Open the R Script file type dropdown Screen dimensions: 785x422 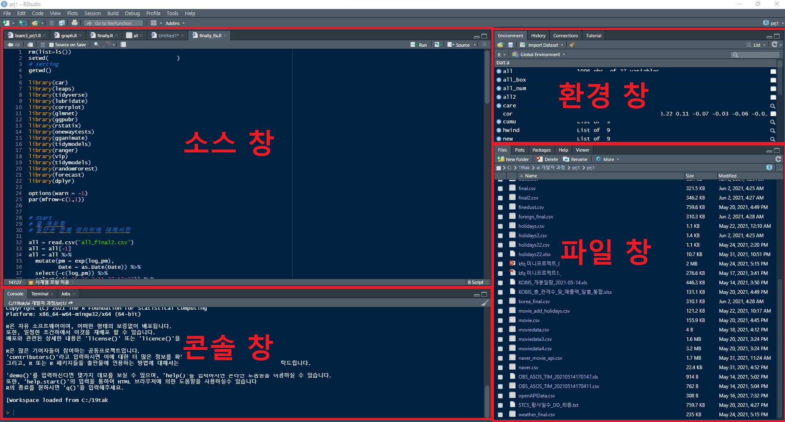coord(478,282)
